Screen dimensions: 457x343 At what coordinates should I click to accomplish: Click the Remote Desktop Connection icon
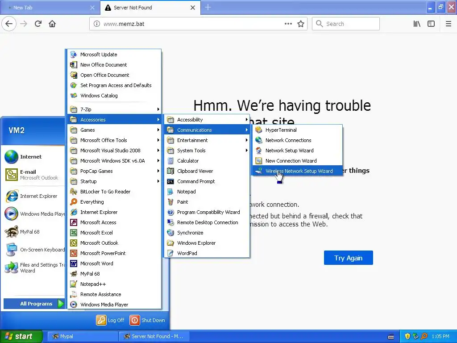[x=170, y=222]
